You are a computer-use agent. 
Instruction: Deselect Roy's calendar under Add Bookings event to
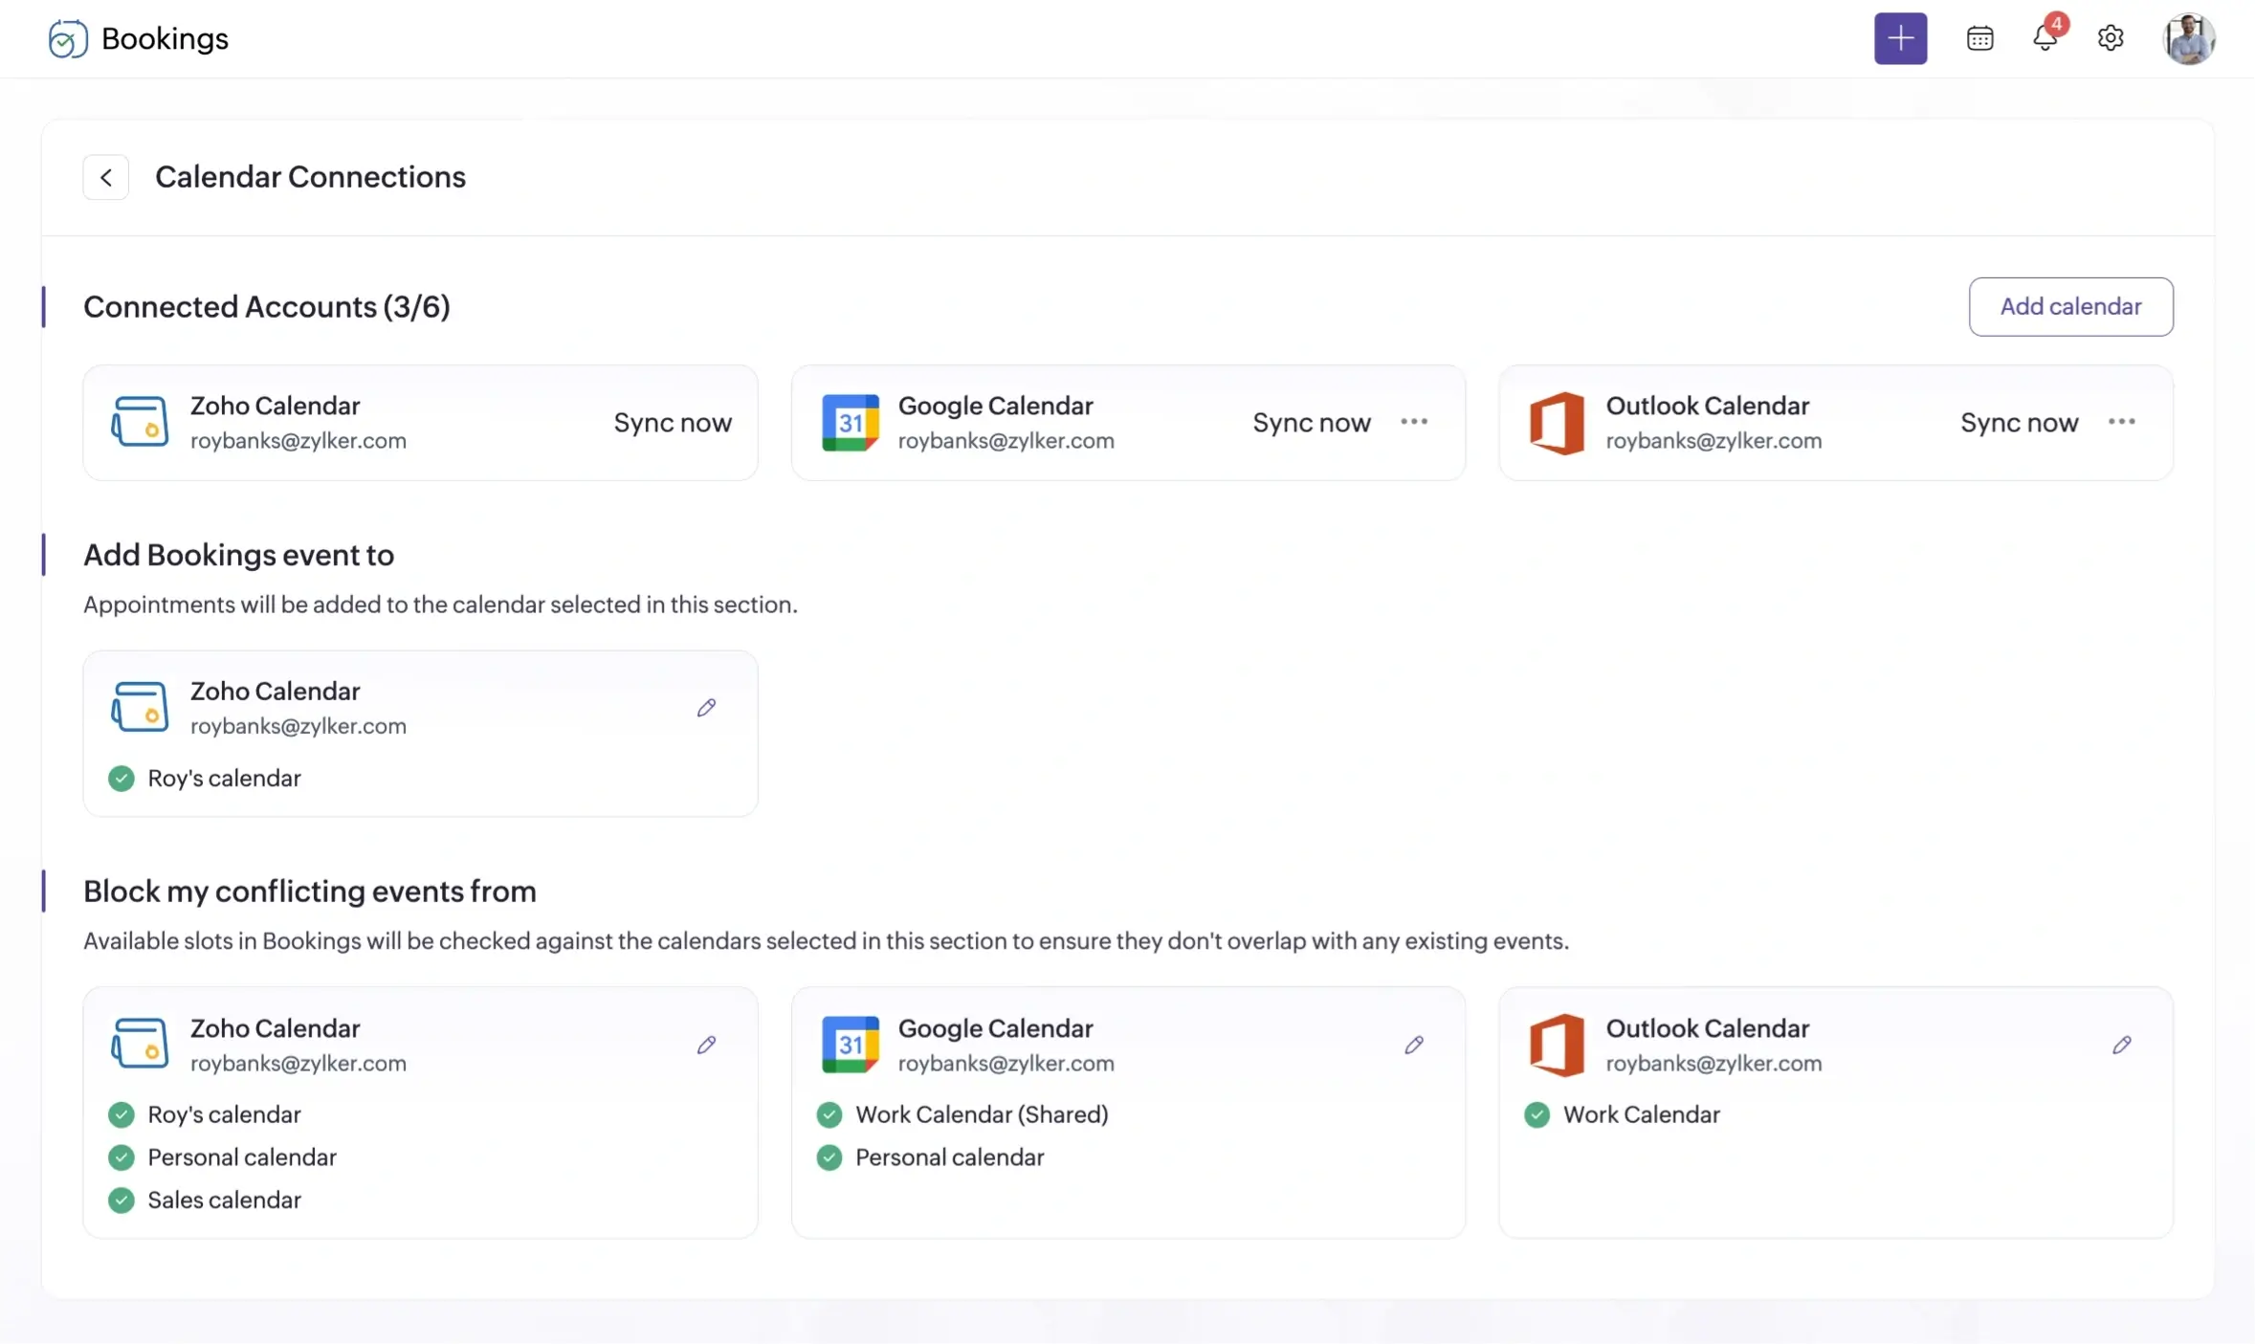[x=122, y=778]
